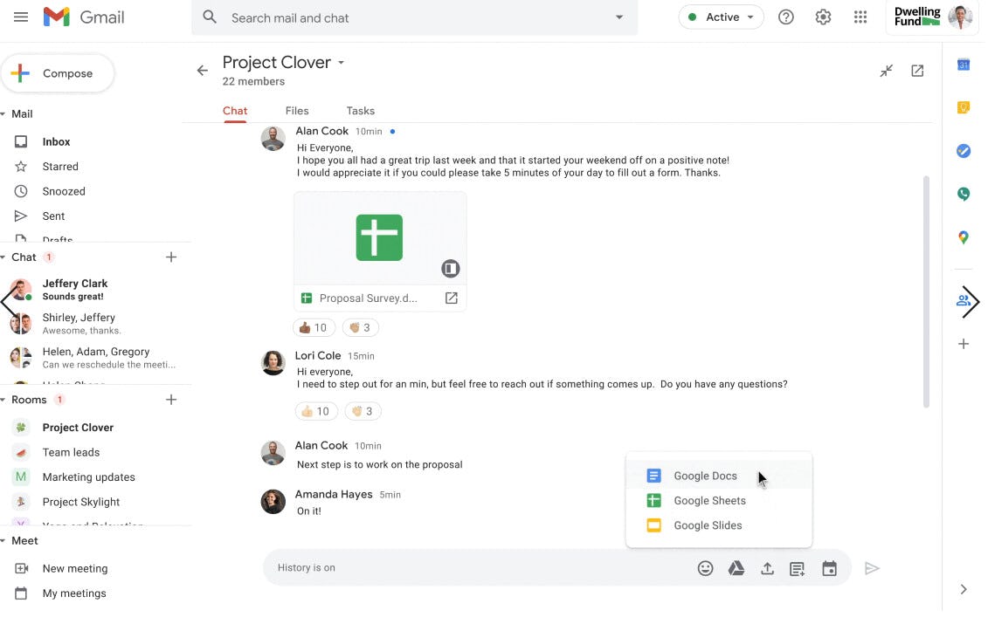Upload a file to the chat

tap(768, 567)
